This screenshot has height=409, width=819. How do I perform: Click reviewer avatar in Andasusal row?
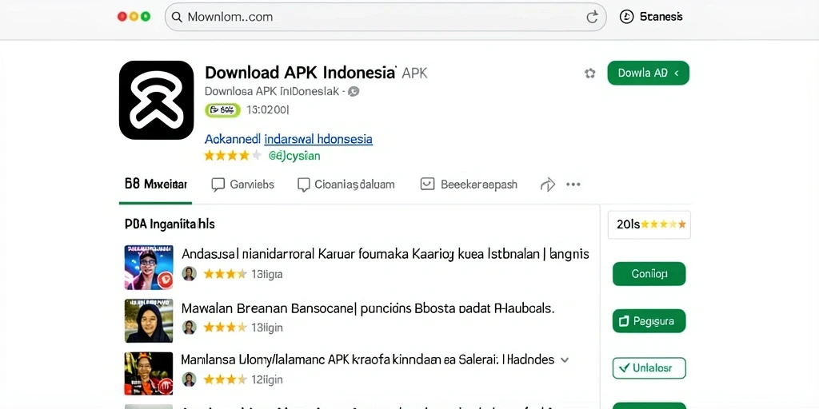pyautogui.click(x=189, y=273)
